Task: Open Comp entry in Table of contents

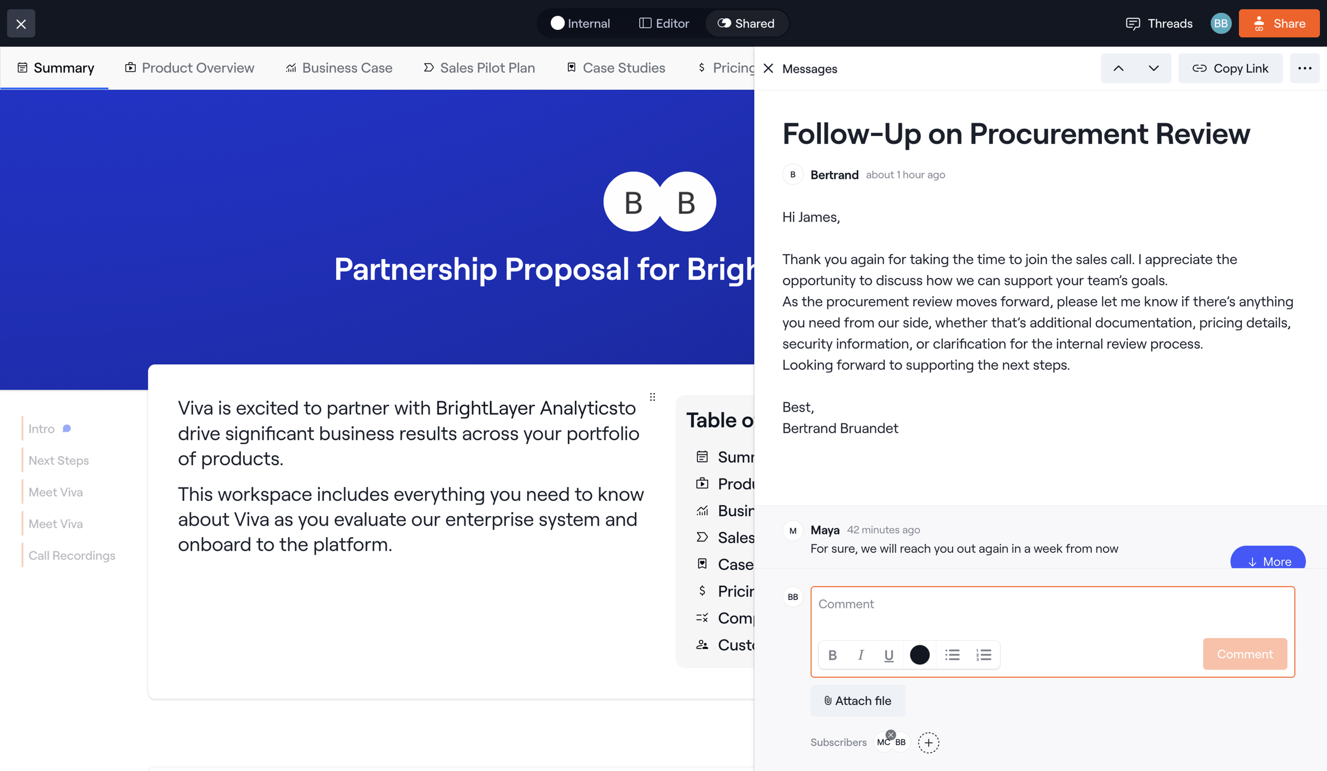Action: (725, 618)
